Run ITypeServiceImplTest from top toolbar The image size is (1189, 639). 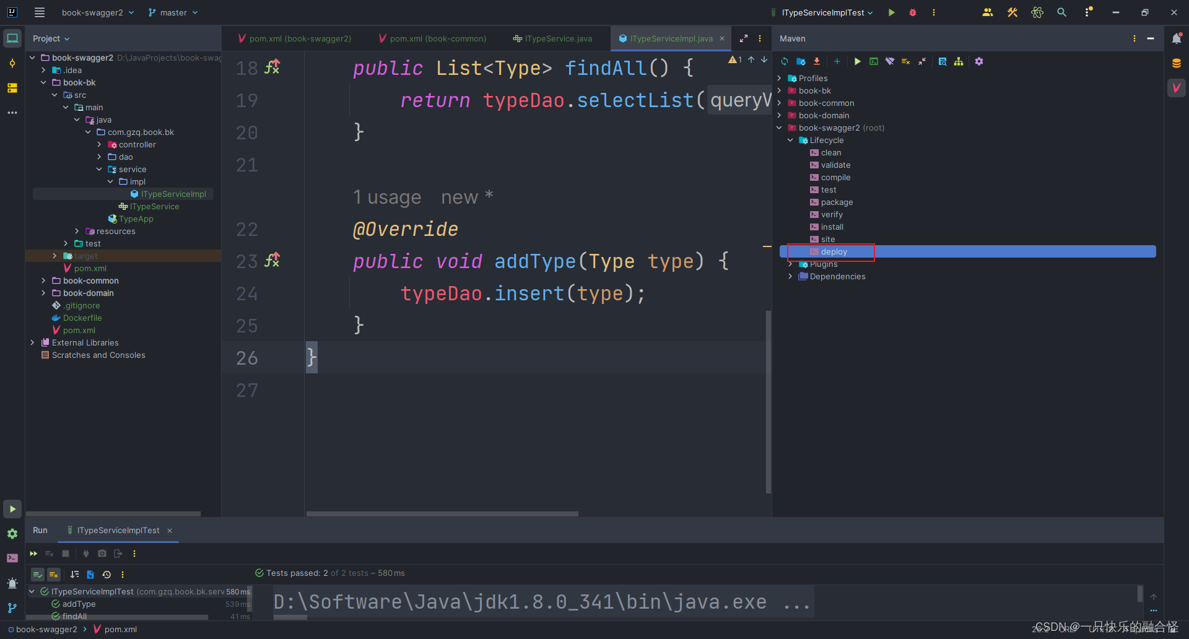point(892,12)
